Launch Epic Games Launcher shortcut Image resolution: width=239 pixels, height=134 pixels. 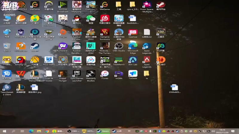(77, 76)
